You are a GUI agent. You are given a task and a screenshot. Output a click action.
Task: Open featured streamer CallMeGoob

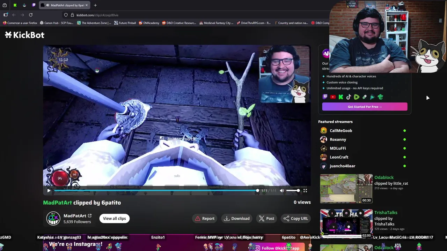tap(341, 131)
